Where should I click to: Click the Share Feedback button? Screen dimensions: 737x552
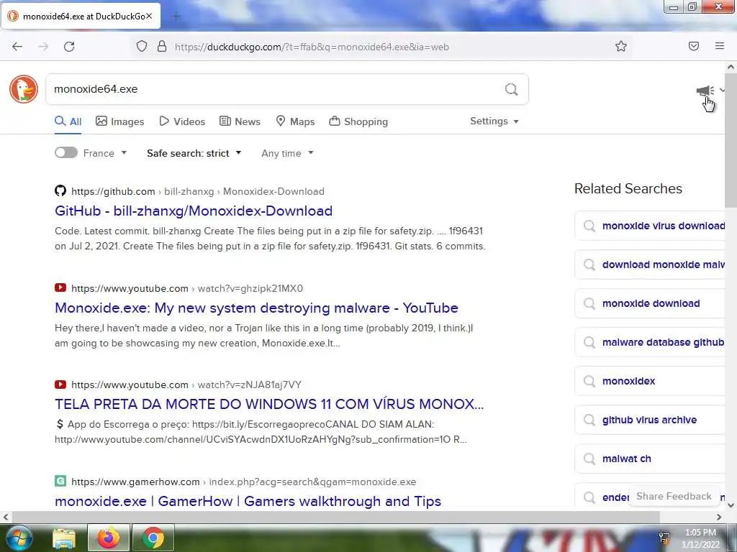coord(674,496)
